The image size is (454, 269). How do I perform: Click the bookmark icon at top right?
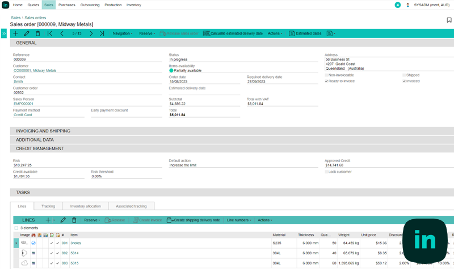(449, 20)
